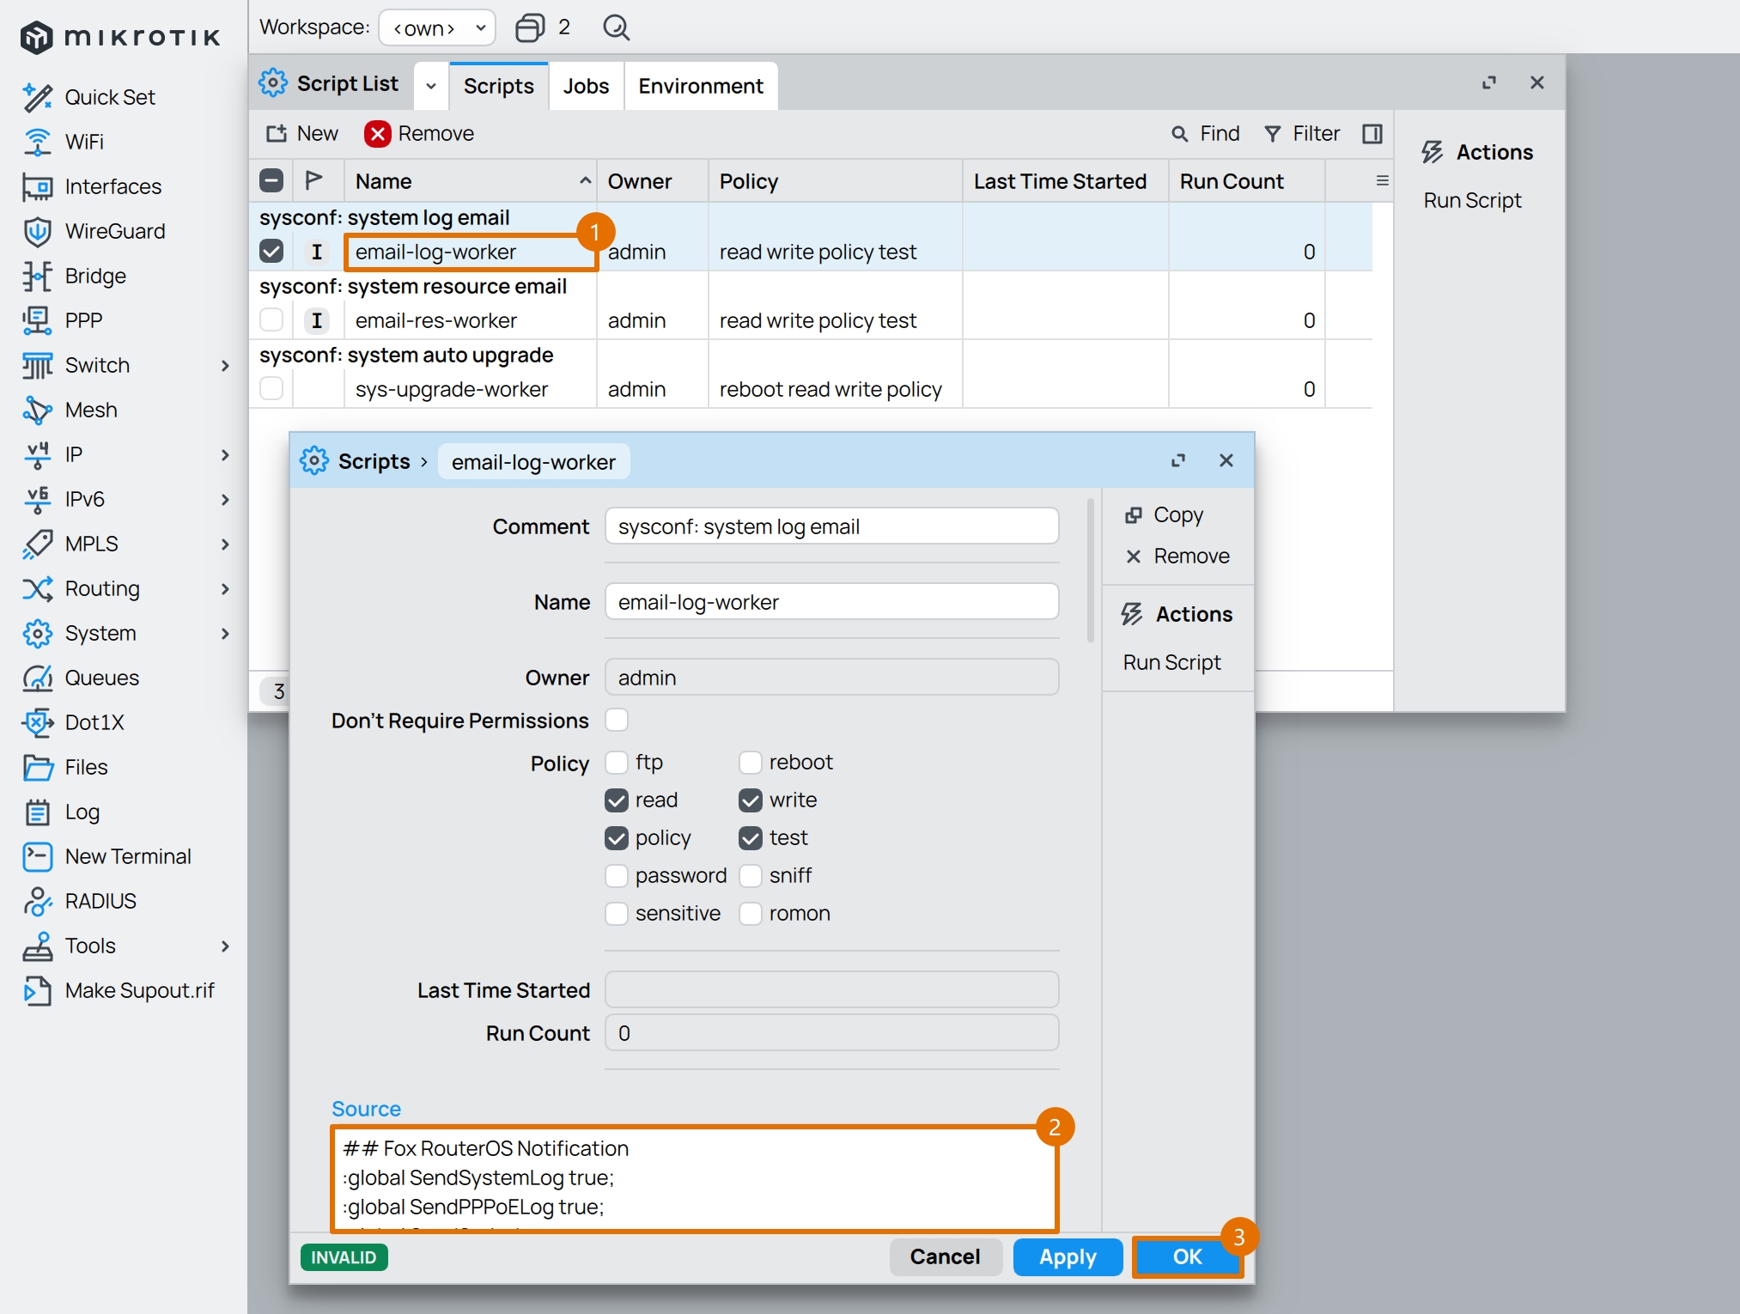Image resolution: width=1740 pixels, height=1314 pixels.
Task: Click the Filter funnel icon
Action: (1273, 133)
